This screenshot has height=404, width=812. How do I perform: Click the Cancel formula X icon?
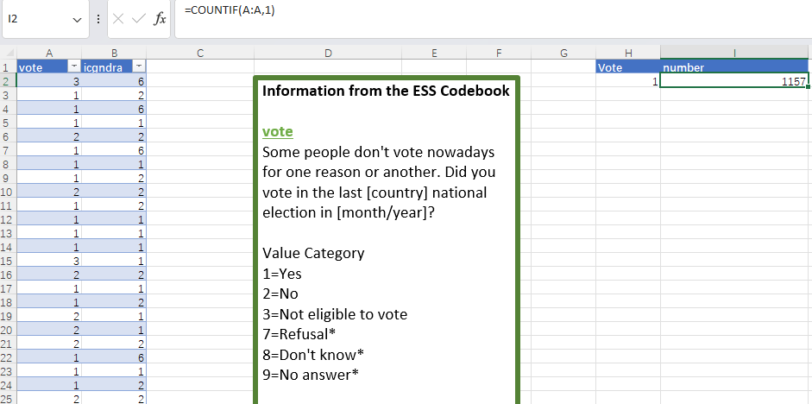(118, 18)
